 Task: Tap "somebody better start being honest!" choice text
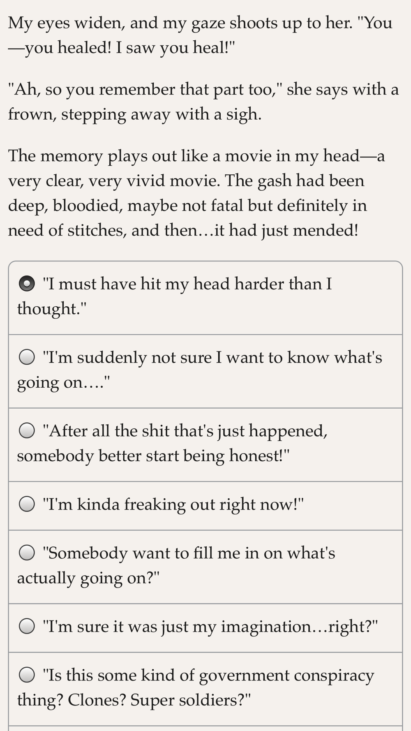[153, 456]
